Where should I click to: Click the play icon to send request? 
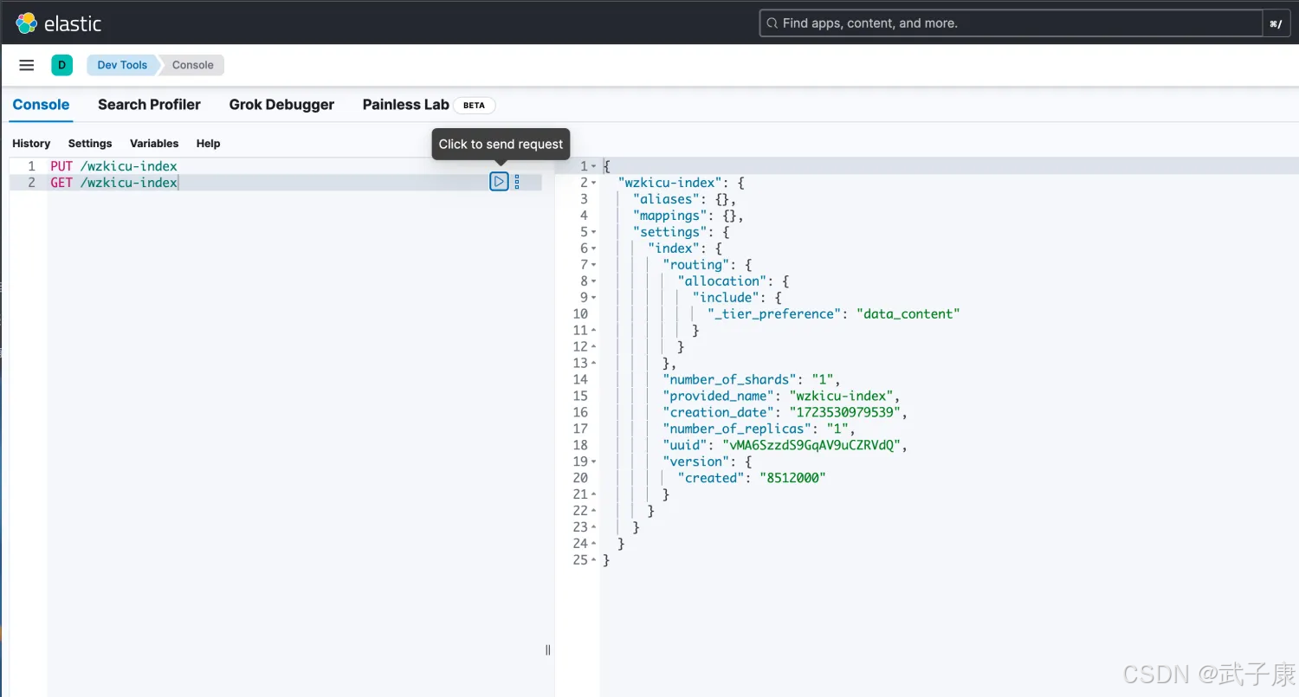[499, 182]
